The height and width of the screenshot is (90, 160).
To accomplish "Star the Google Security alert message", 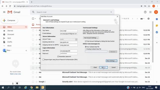I will click(36, 82).
